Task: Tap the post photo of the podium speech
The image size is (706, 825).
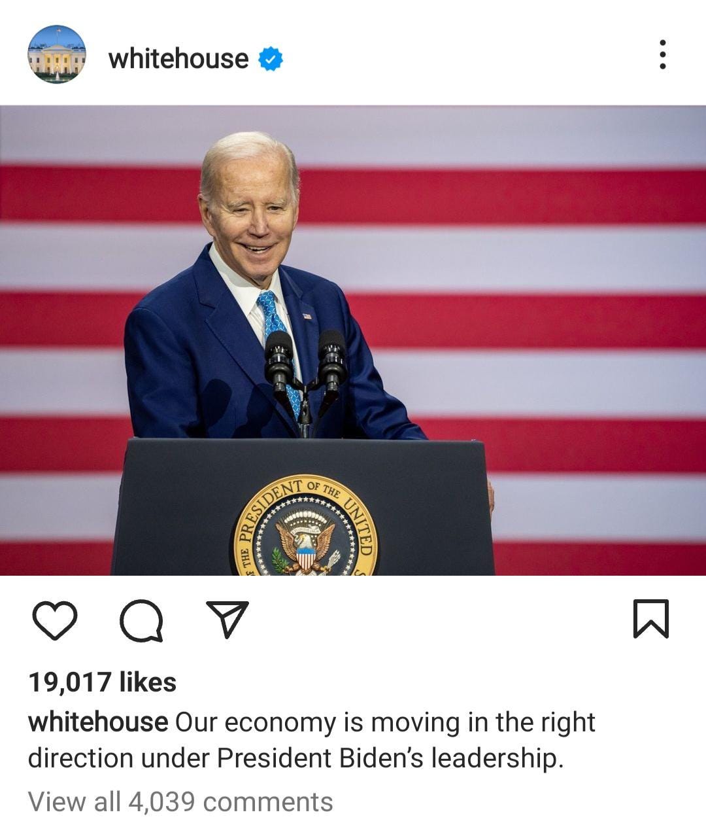Action: coord(353,340)
